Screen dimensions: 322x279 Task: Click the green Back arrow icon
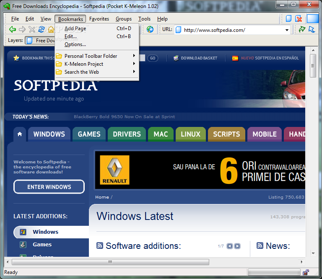(13, 30)
